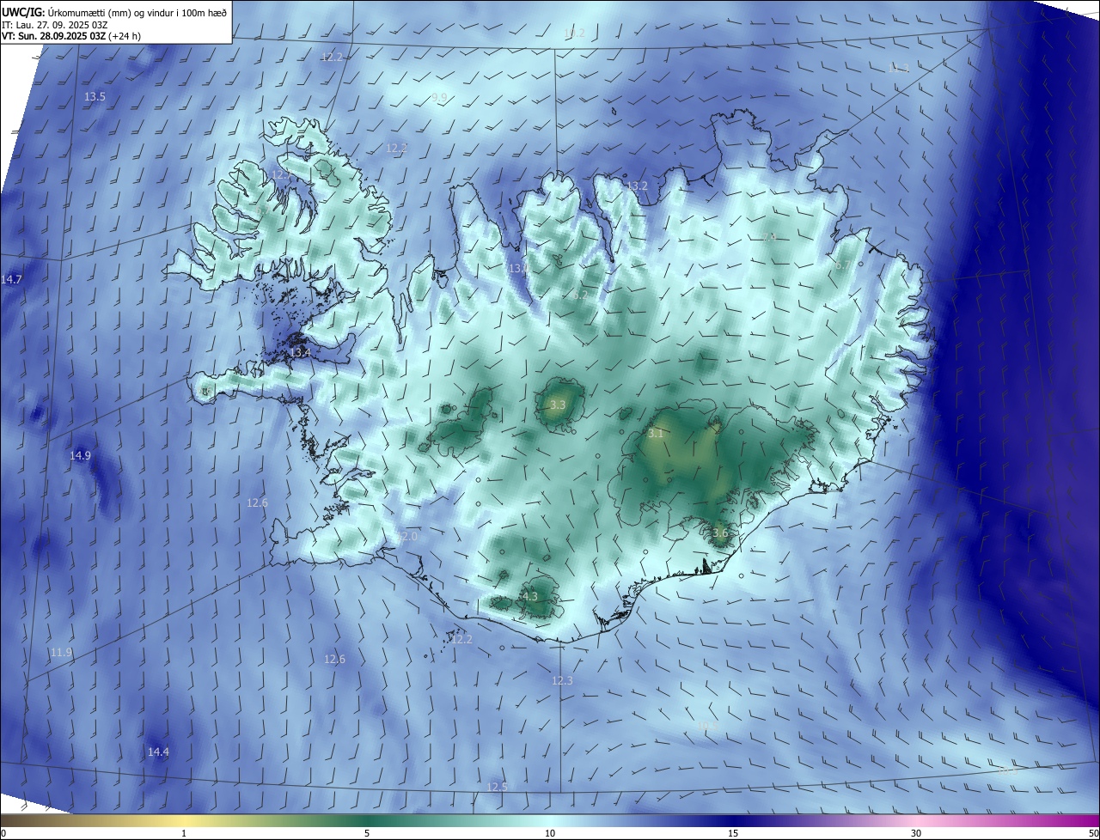Image resolution: width=1100 pixels, height=840 pixels.
Task: Click the 11.3 value label
Action: click(x=899, y=67)
